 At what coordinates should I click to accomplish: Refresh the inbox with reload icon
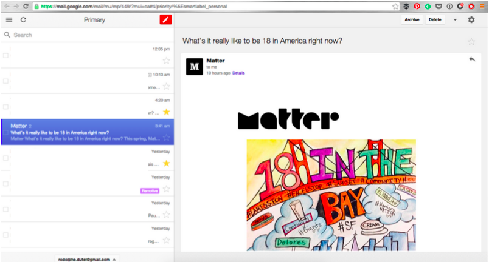tap(23, 20)
